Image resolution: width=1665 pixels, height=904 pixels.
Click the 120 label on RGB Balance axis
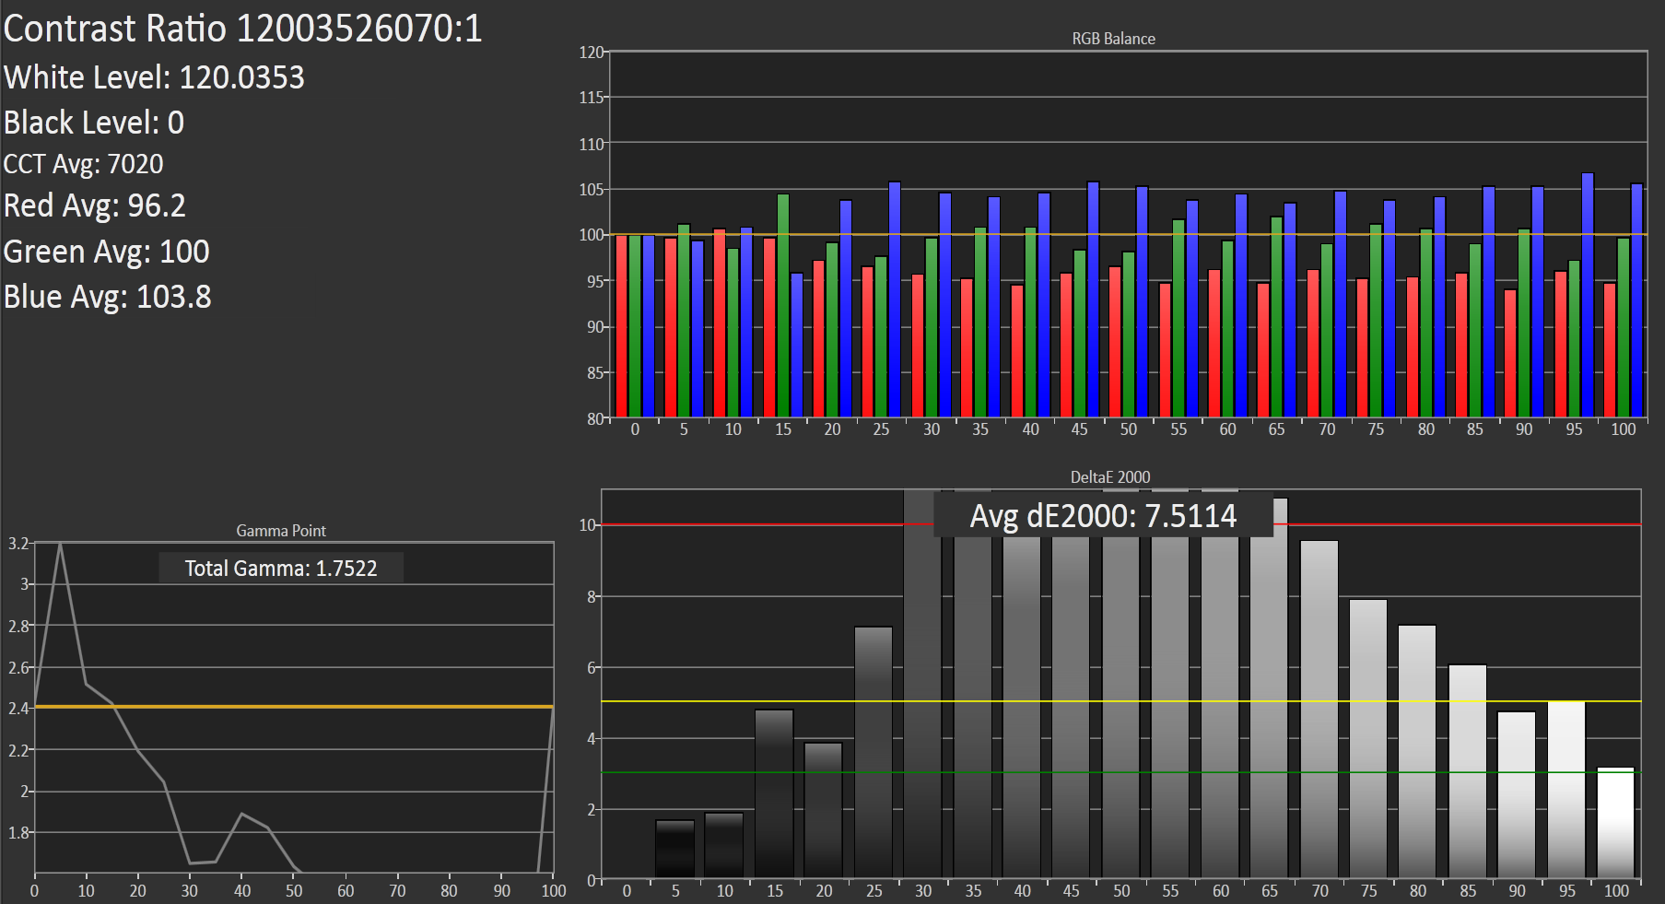(591, 53)
